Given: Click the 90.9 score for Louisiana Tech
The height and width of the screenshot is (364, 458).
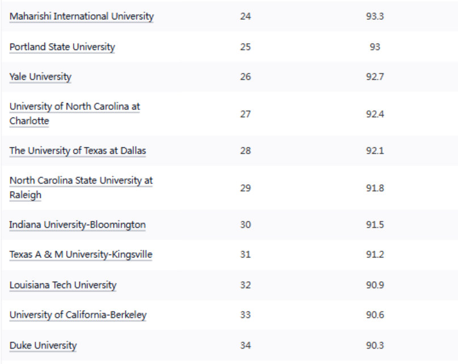Looking at the screenshot, I should tap(375, 285).
